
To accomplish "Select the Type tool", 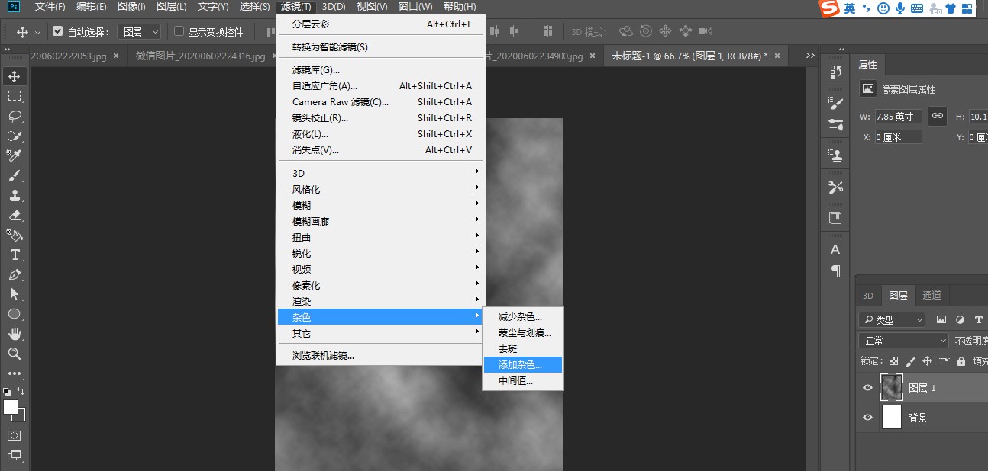I will [15, 255].
